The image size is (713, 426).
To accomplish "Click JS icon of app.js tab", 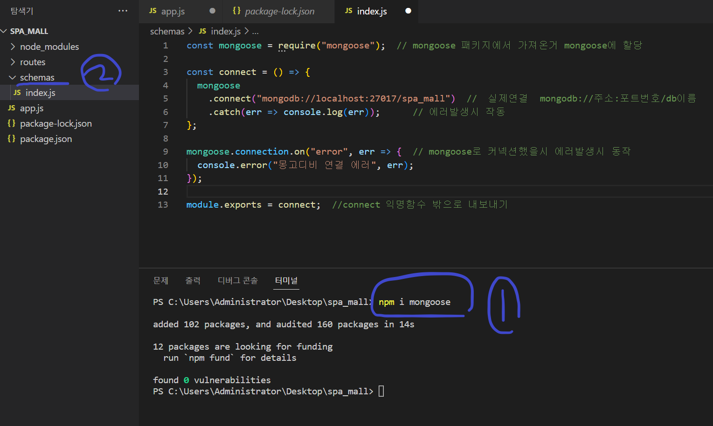I will tap(153, 11).
